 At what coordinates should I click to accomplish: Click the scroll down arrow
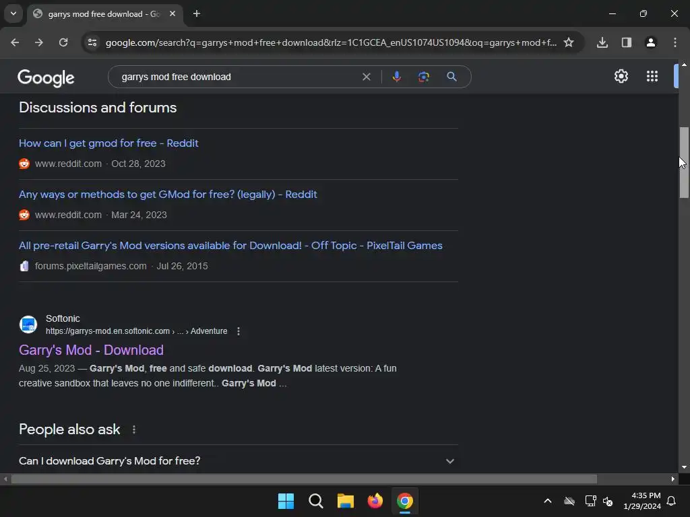point(684,467)
